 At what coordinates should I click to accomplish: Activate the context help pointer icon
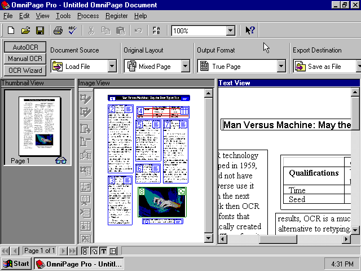[250, 30]
